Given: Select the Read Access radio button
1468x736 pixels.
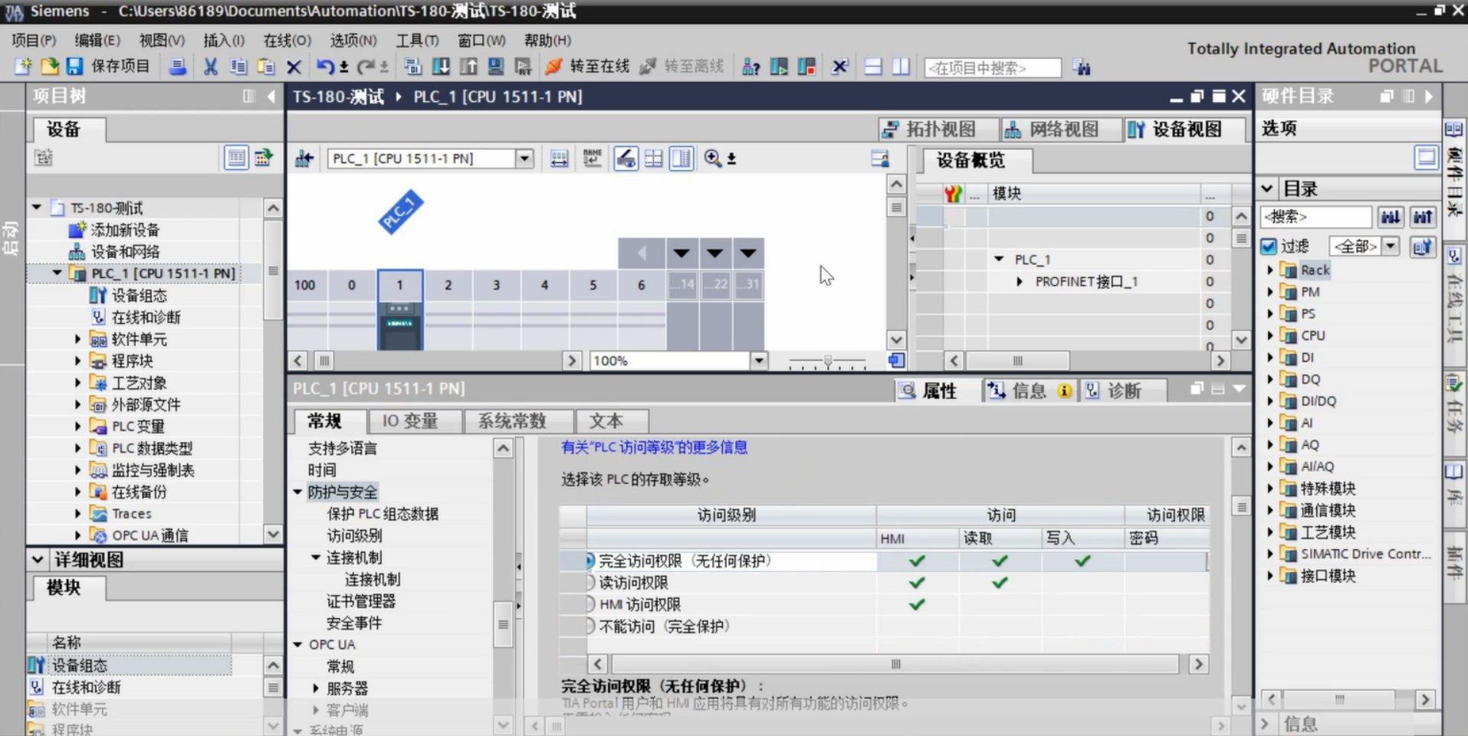Looking at the screenshot, I should tap(589, 583).
